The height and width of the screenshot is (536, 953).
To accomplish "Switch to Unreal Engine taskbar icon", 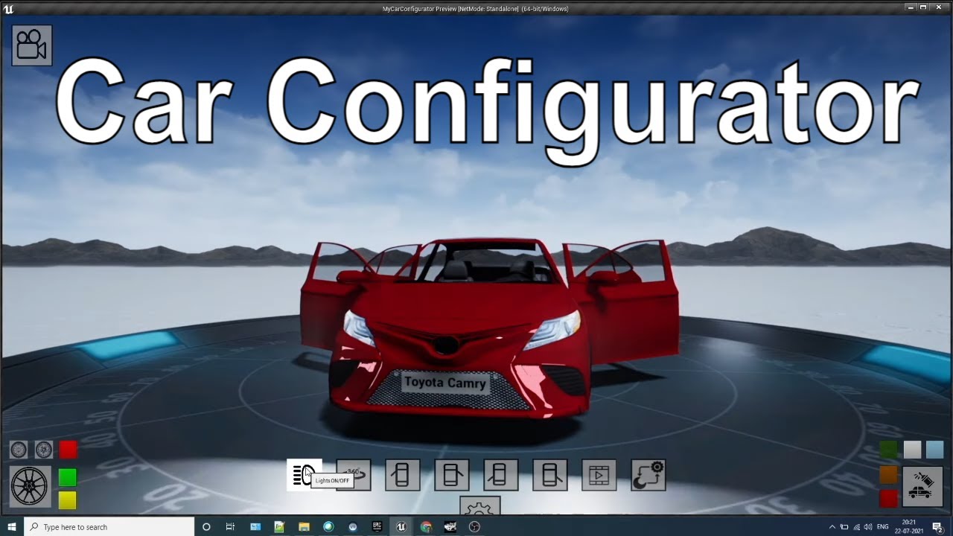I will tap(402, 527).
